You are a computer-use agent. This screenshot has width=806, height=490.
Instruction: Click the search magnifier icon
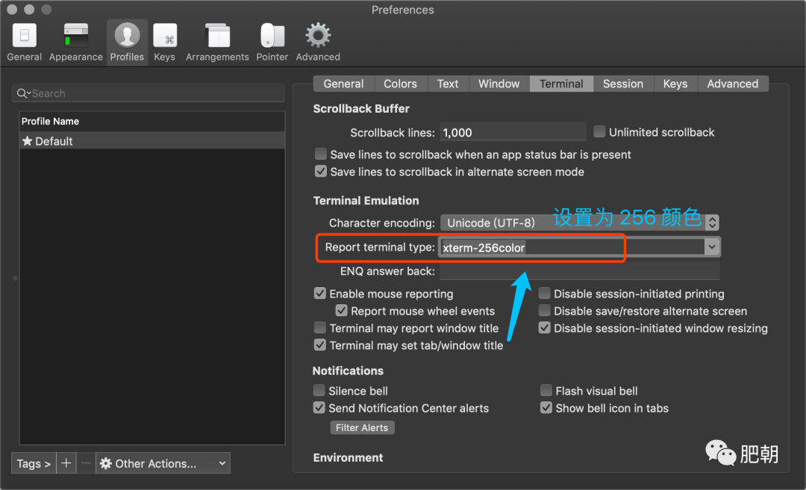point(22,93)
